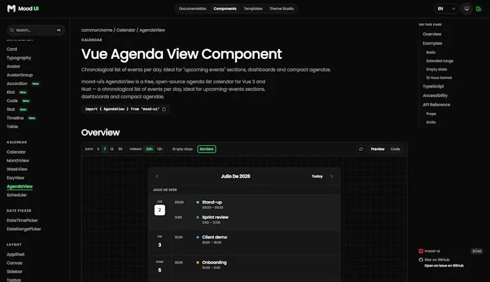This screenshot has height=282, width=490.
Task: Jump to Examples in page outline
Action: coord(432,44)
